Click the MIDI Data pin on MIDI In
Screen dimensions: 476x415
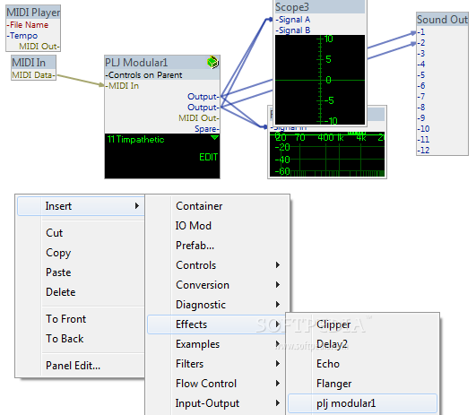[x=34, y=75]
